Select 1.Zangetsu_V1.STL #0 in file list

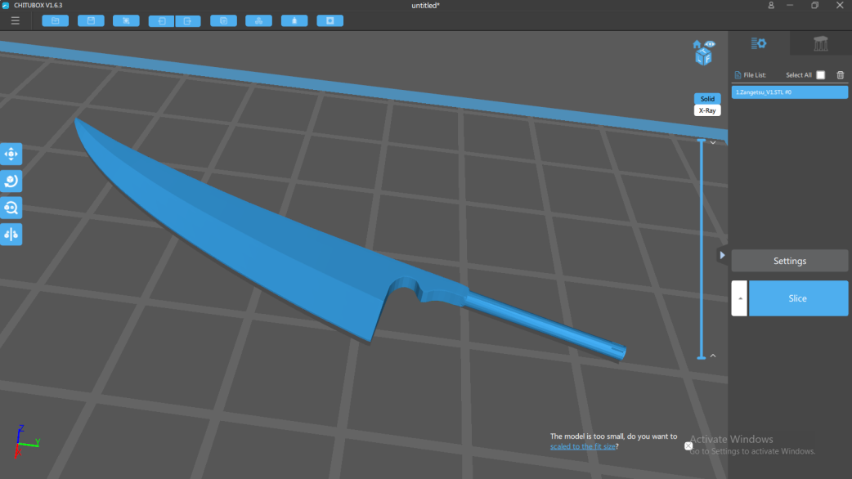(790, 92)
